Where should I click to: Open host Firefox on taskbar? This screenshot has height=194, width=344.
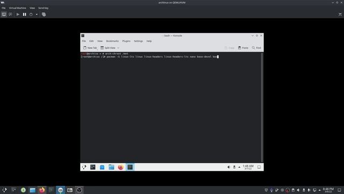(42, 190)
